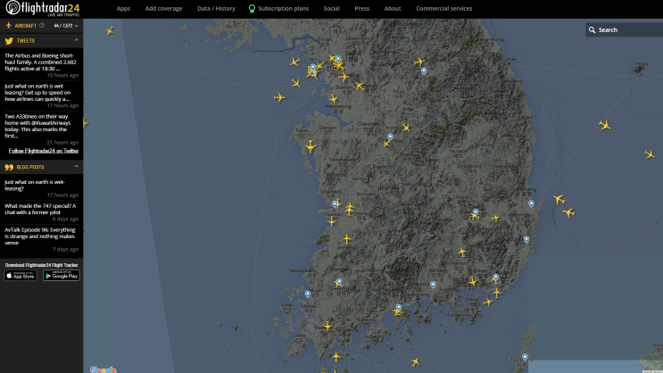Select the airport pin at Daegu
The width and height of the screenshot is (663, 373).
point(476,212)
